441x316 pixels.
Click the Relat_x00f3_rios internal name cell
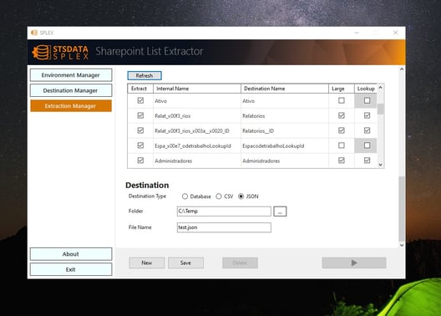pos(197,115)
